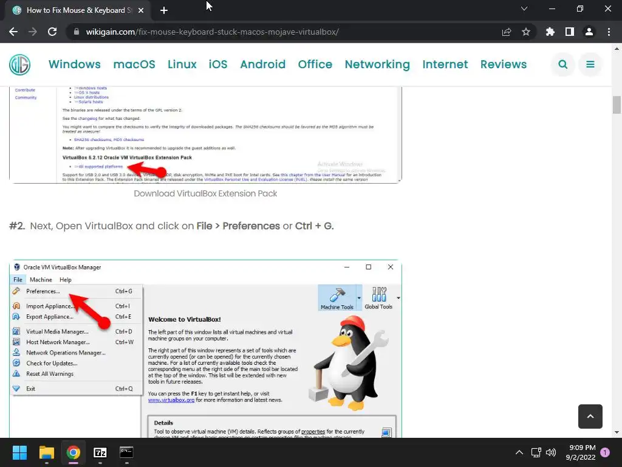Click the page vertical scrollbar thumb
The width and height of the screenshot is (622, 467).
(617, 105)
